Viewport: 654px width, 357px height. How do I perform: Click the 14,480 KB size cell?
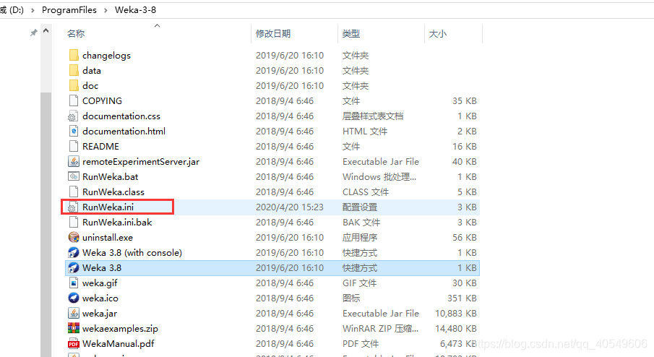455,329
